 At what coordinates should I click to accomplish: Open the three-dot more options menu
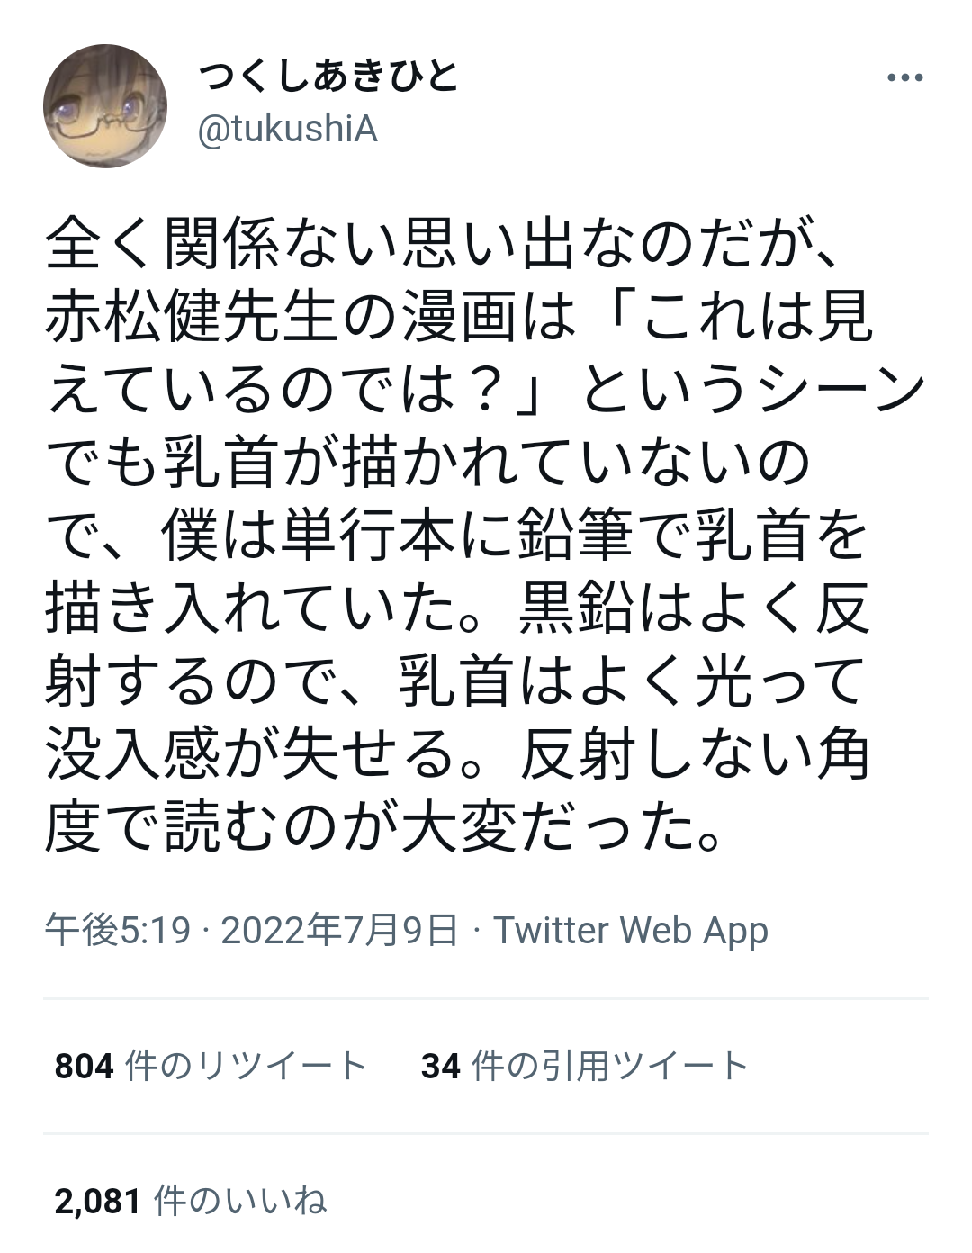coord(904,78)
